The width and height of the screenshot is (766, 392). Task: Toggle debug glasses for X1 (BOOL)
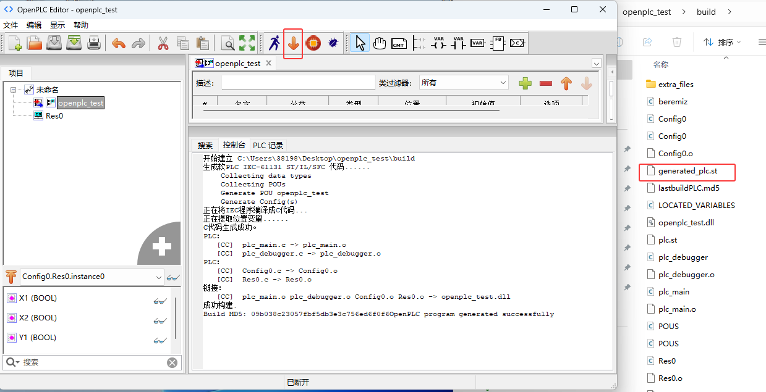pyautogui.click(x=160, y=301)
